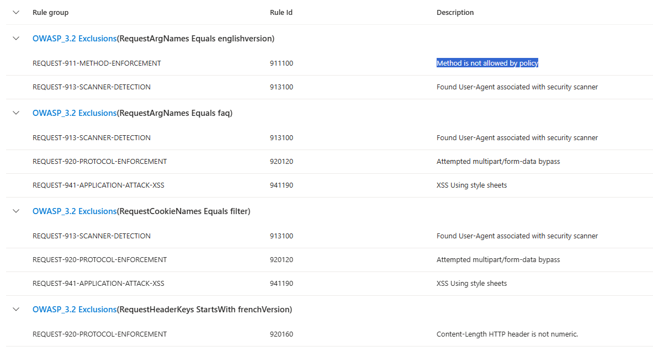The image size is (653, 357).
Task: Click 'Content-Length HTTP header is not numeric.' description
Action: pyautogui.click(x=507, y=334)
